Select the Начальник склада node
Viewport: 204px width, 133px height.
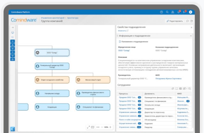click(x=52, y=93)
